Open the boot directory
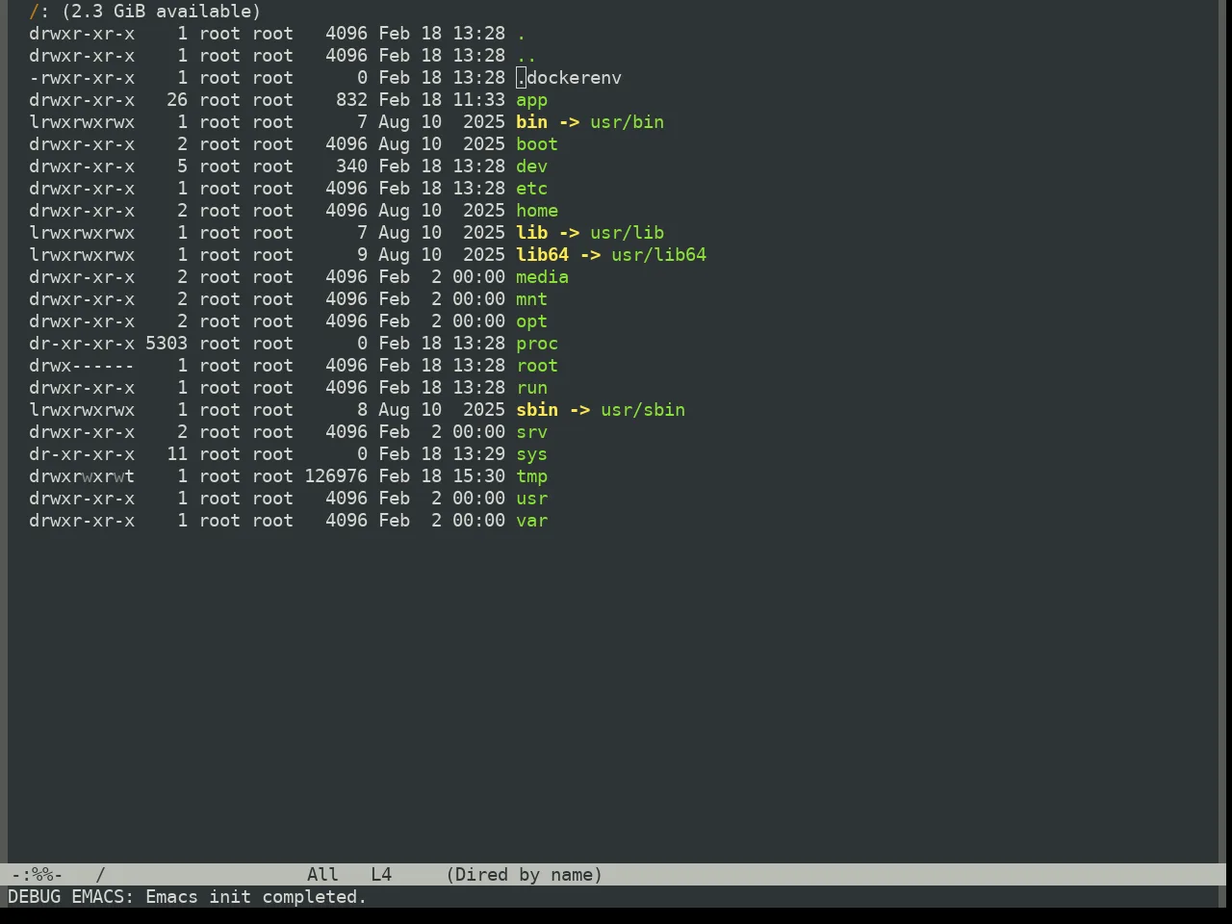The image size is (1232, 924). pos(537,144)
